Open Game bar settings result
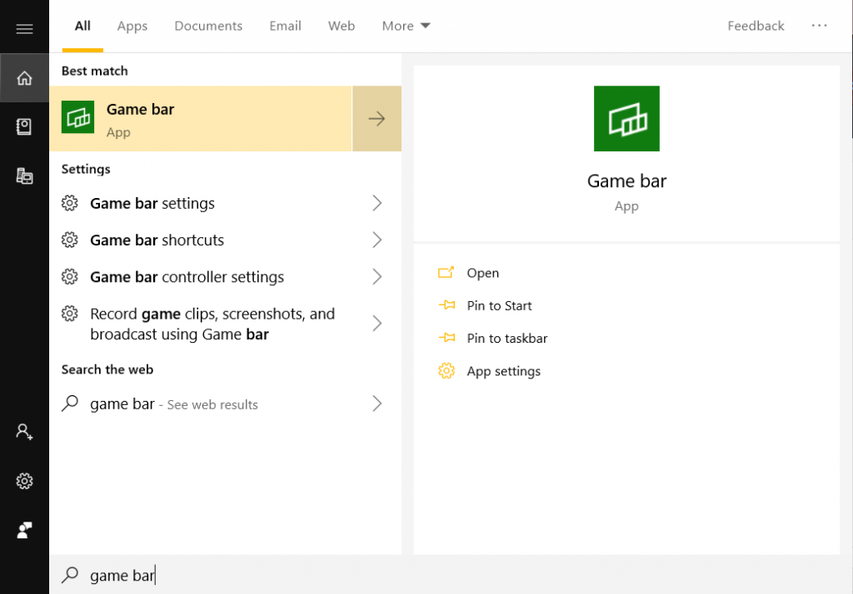This screenshot has width=853, height=594. (x=225, y=203)
